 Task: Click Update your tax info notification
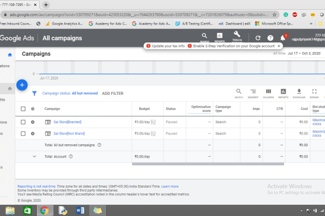(x=165, y=46)
